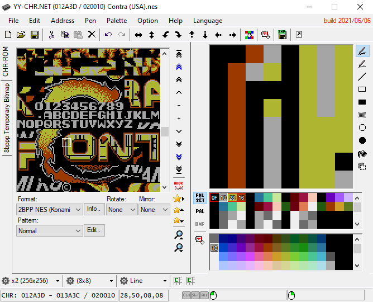Rotate tile right with the curved arrow icon

tap(179, 35)
